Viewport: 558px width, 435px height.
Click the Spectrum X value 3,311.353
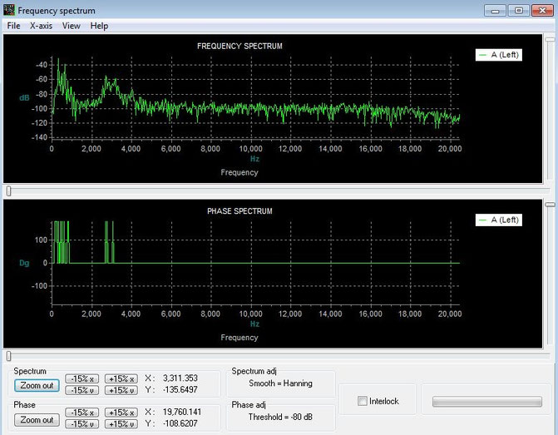click(x=180, y=378)
